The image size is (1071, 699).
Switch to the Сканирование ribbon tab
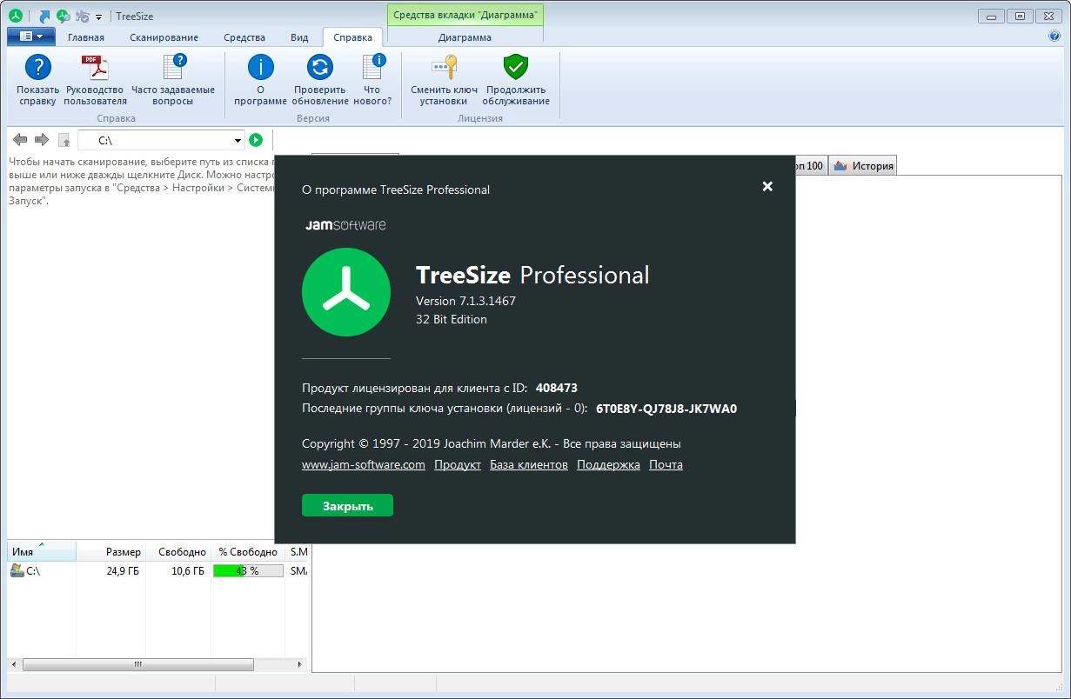coord(164,37)
